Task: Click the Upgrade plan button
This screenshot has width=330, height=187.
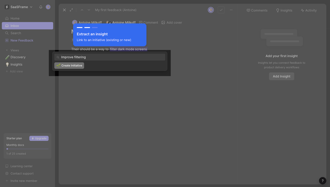Action: (39, 138)
